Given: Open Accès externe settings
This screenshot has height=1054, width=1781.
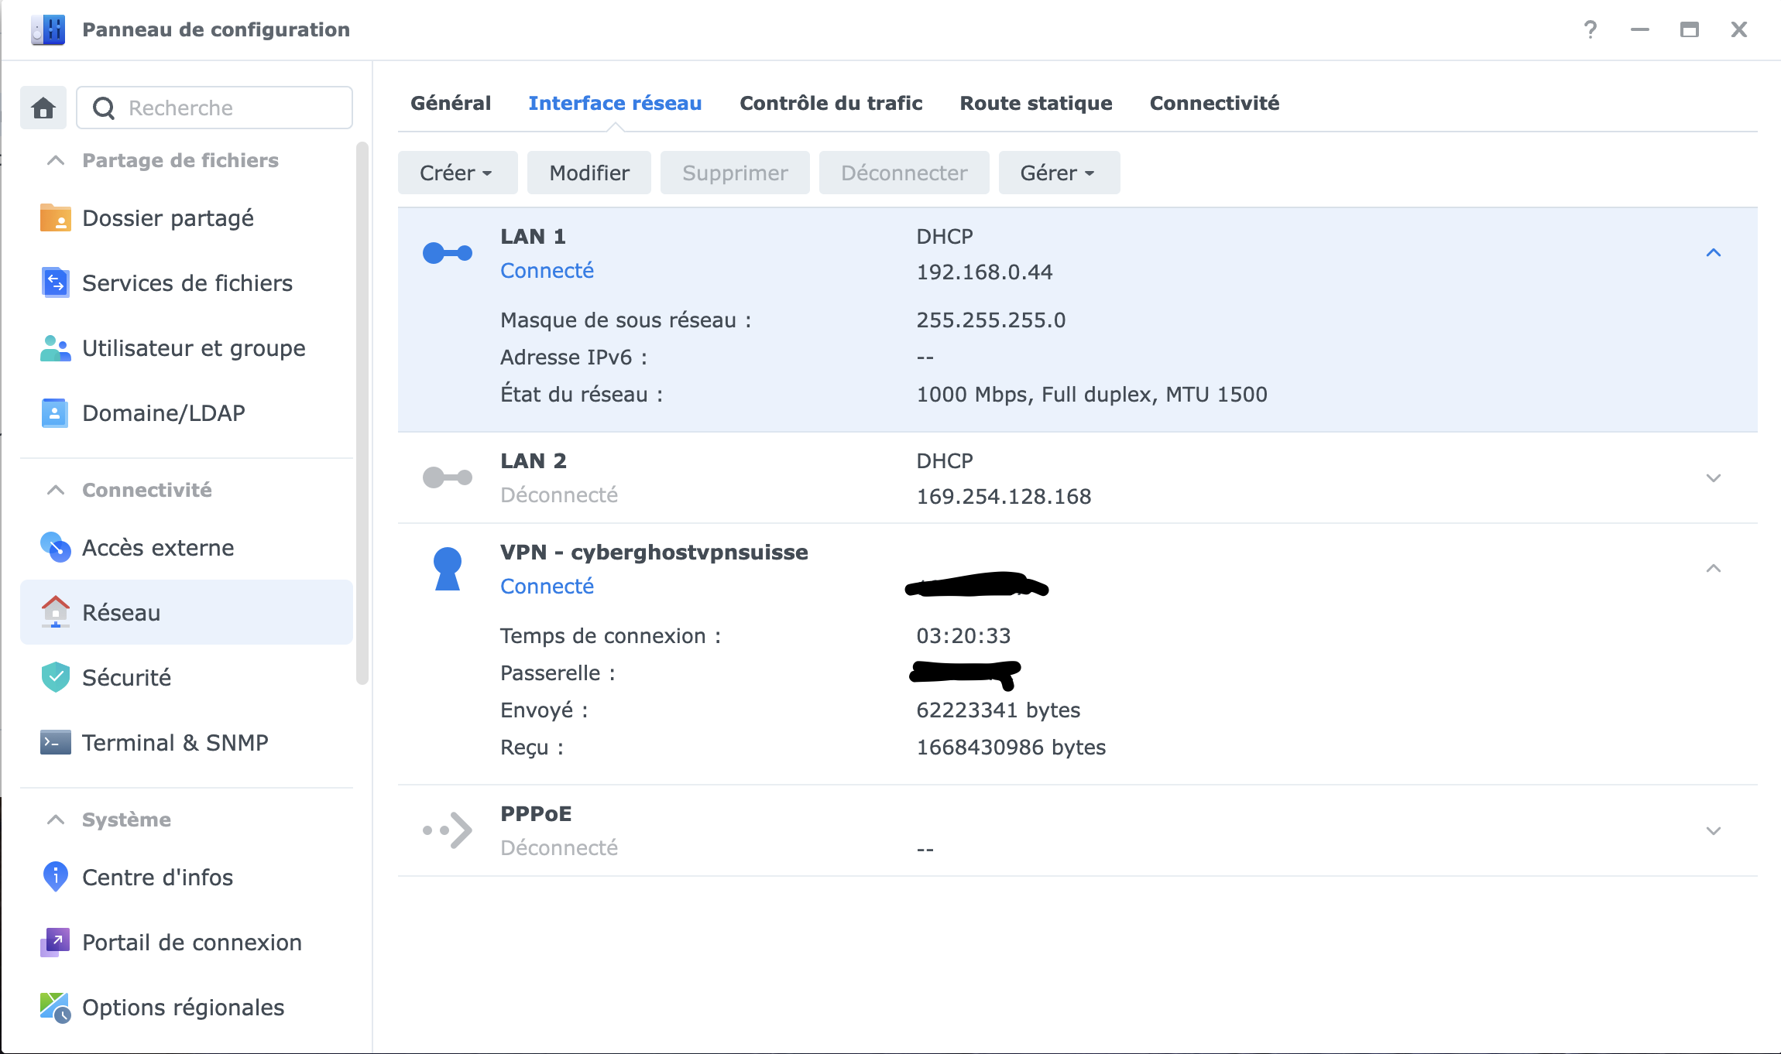Looking at the screenshot, I should coord(157,548).
